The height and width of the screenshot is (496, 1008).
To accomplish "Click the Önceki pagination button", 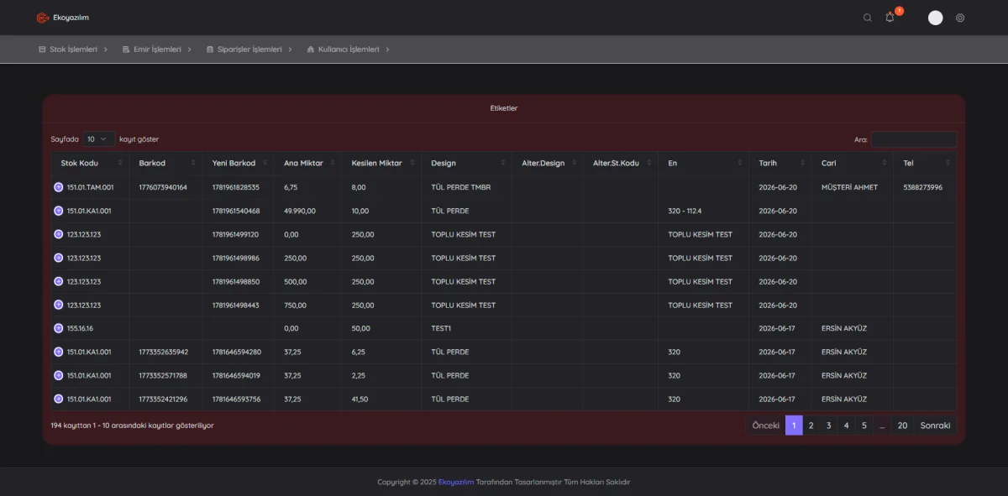I will [765, 426].
